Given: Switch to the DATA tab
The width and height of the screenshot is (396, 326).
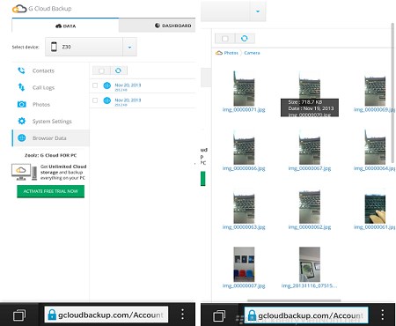Looking at the screenshot, I should (x=65, y=26).
